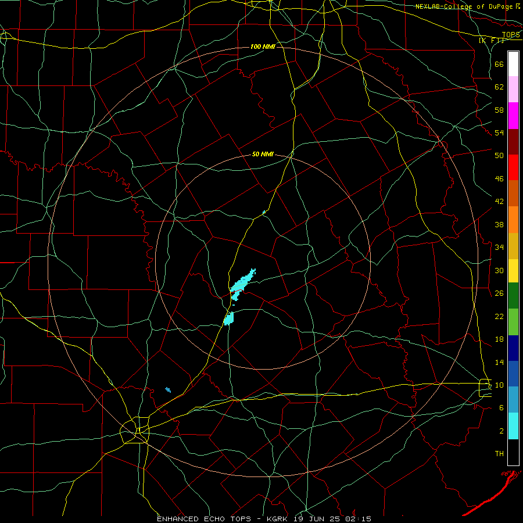
Task: Click the "54" legend value
Action: (x=499, y=133)
